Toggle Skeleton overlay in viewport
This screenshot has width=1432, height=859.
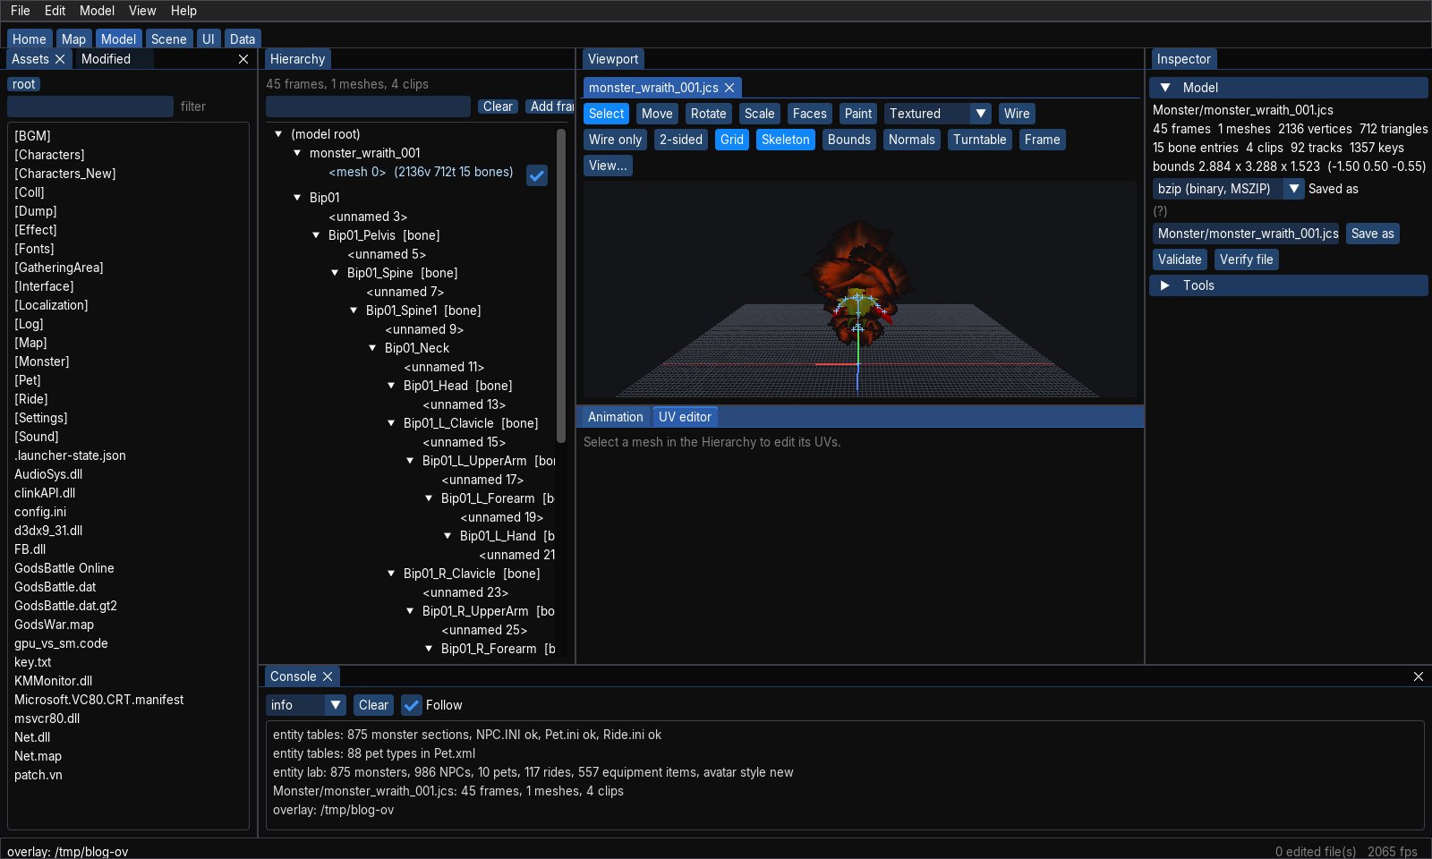[786, 140]
